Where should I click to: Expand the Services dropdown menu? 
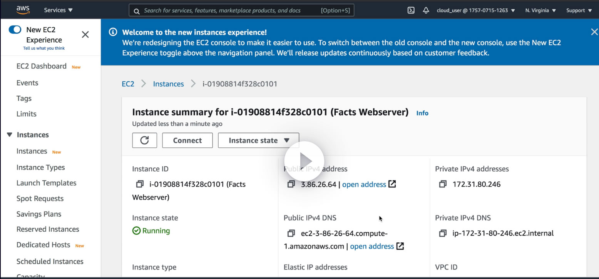58,10
